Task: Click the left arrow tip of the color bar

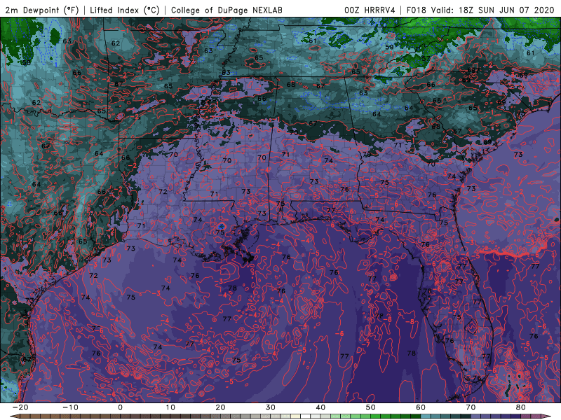Action: [14, 416]
